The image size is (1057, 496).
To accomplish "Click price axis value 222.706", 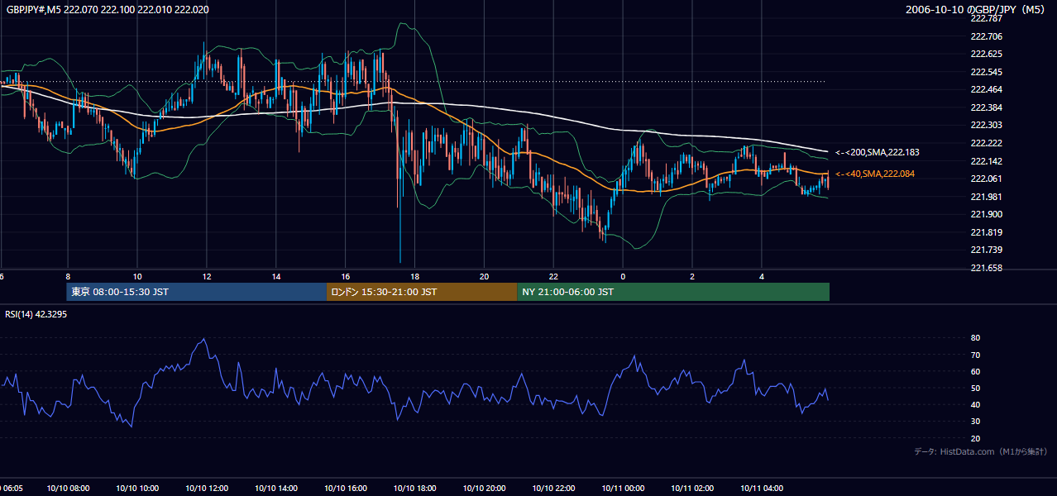I will point(986,36).
